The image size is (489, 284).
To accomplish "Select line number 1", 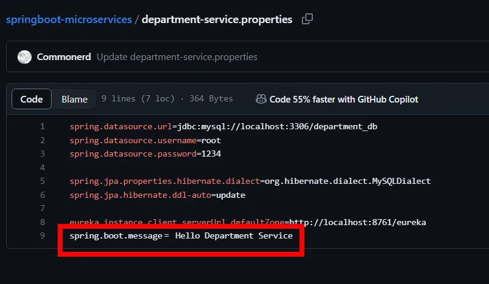I will pyautogui.click(x=43, y=126).
